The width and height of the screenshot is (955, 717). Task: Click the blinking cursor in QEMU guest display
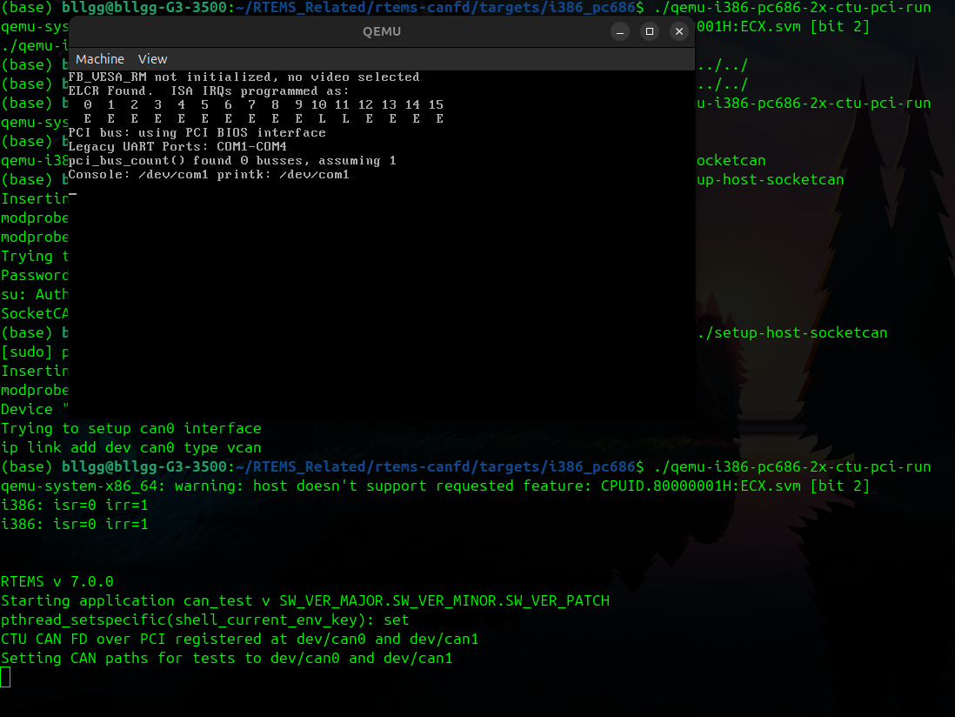(72, 195)
